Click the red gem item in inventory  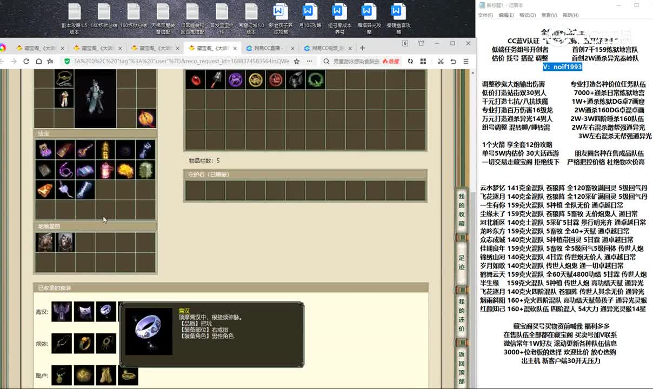tap(195, 80)
